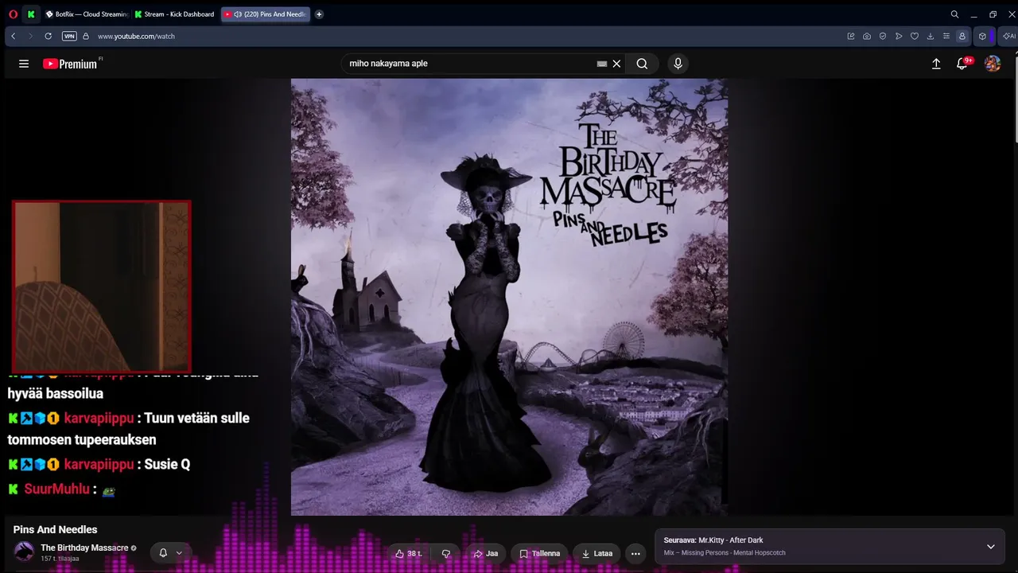Open the browser tab search magnifier
The image size is (1018, 573).
pyautogui.click(x=954, y=14)
